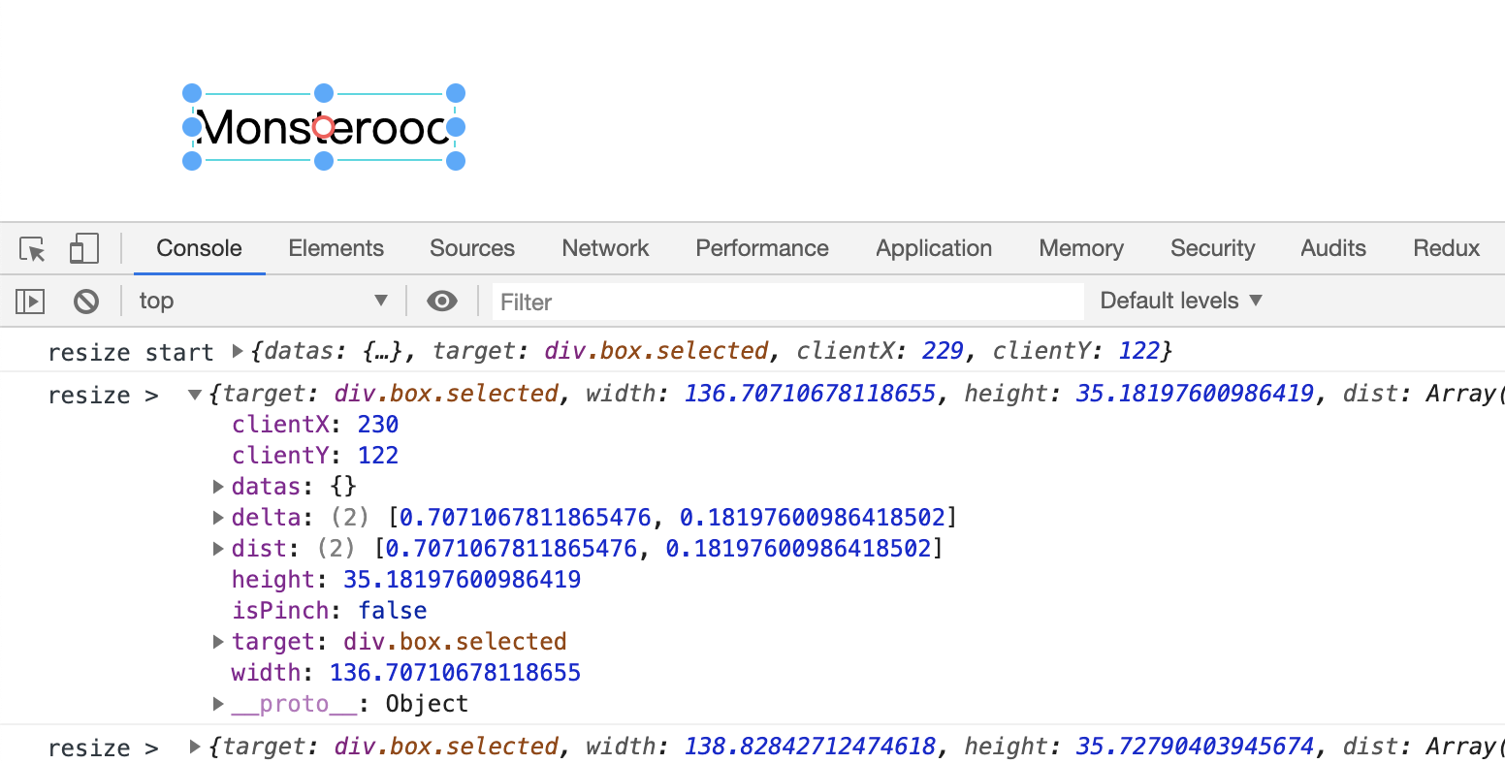Open the Redux tab

coord(1446,248)
